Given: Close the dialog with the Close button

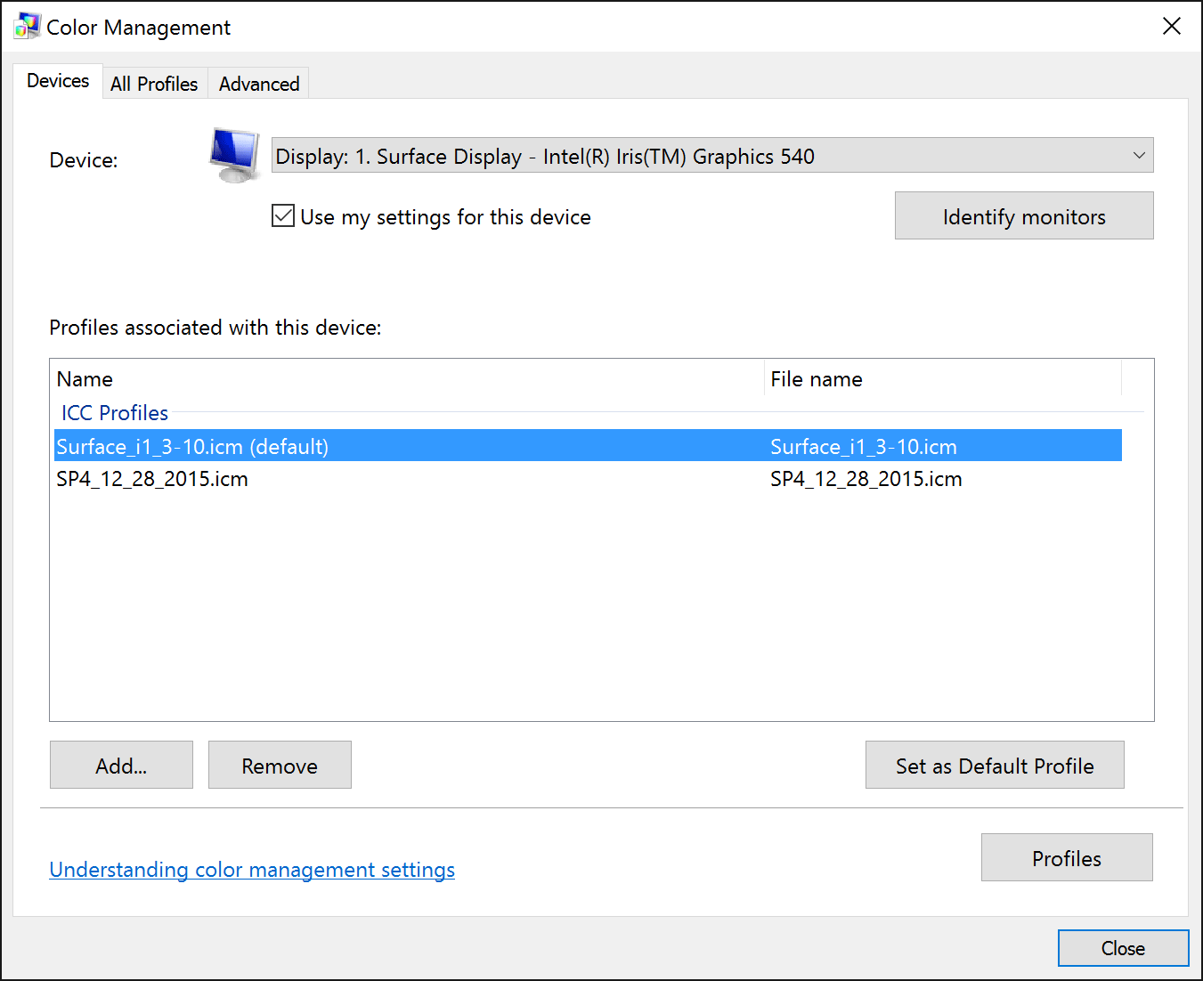Looking at the screenshot, I should coord(1123,948).
